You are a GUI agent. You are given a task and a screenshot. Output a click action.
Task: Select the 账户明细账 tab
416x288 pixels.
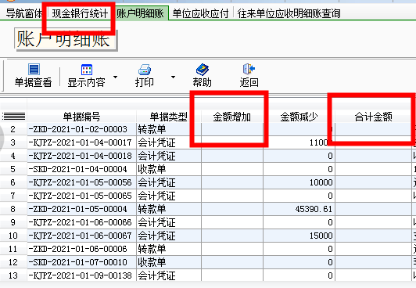point(140,13)
